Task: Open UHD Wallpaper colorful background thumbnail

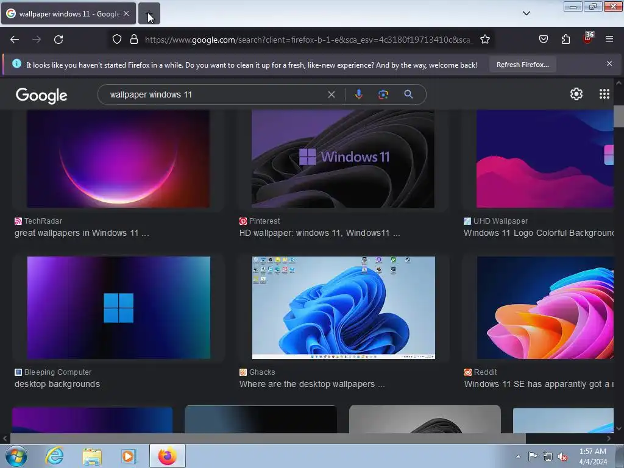Action: (x=545, y=159)
